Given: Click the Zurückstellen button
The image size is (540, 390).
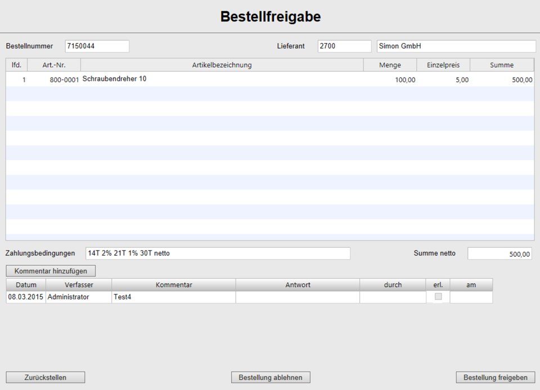Looking at the screenshot, I should [46, 377].
